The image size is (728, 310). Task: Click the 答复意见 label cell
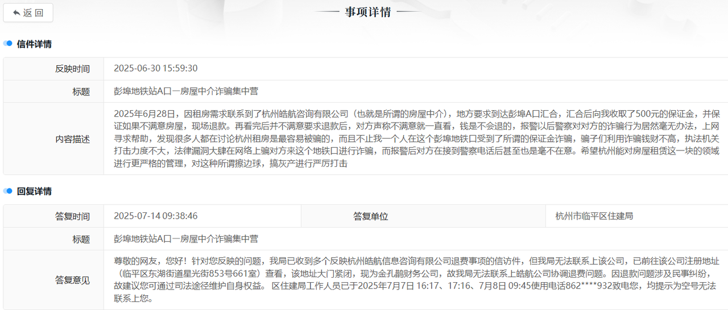tap(72, 280)
